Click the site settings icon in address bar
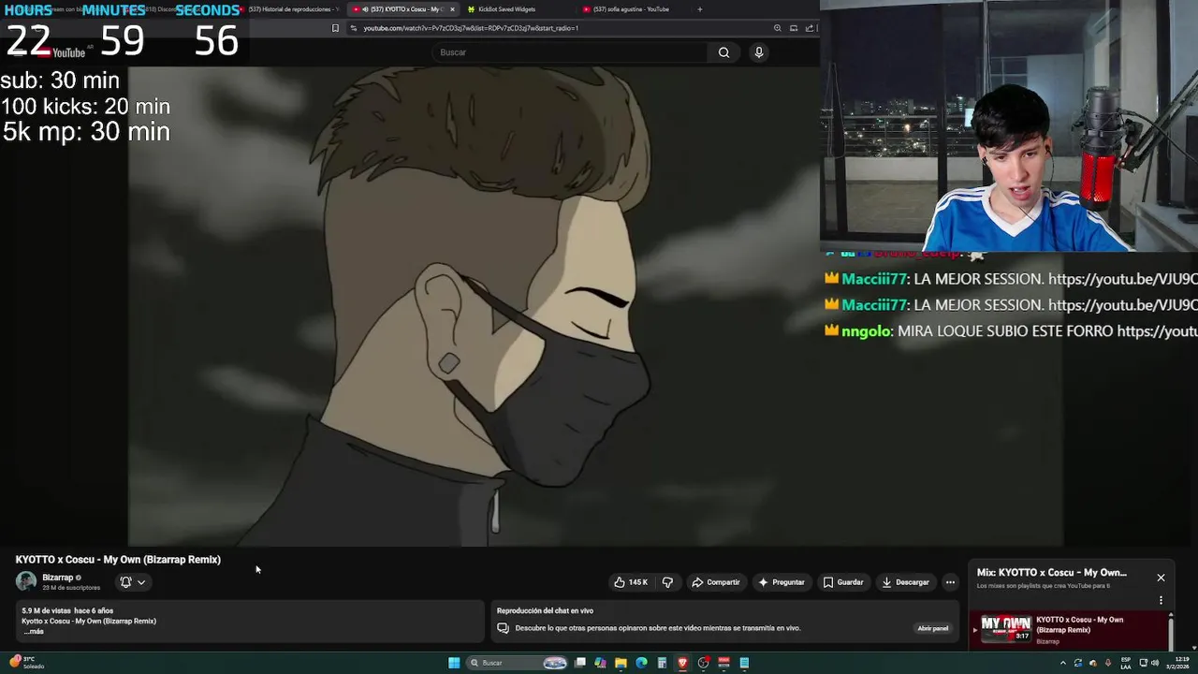 354,28
